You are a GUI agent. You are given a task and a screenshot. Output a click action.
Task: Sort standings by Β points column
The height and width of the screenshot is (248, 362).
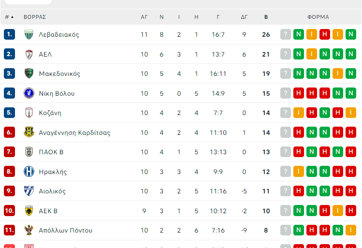[x=266, y=17]
